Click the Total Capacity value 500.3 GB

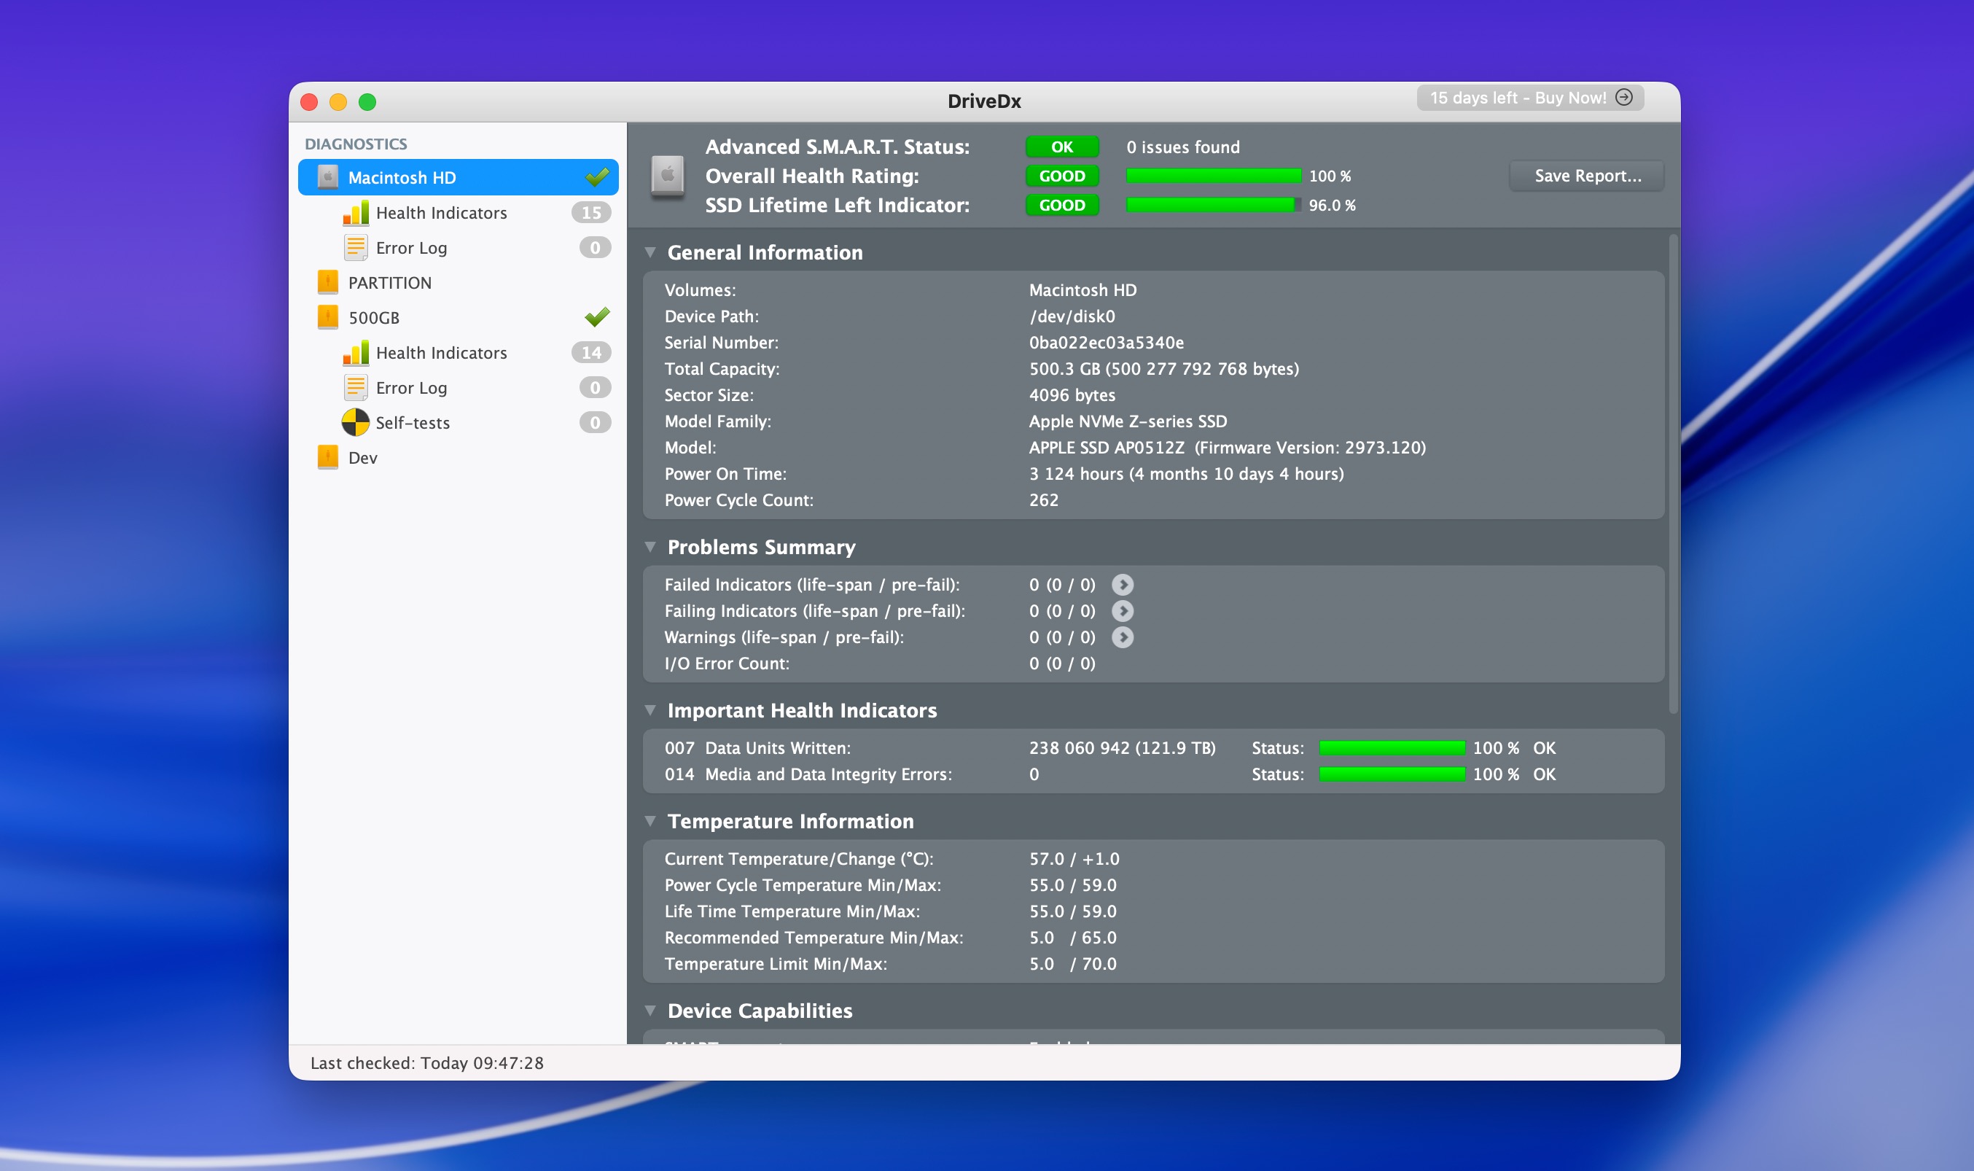point(1163,368)
